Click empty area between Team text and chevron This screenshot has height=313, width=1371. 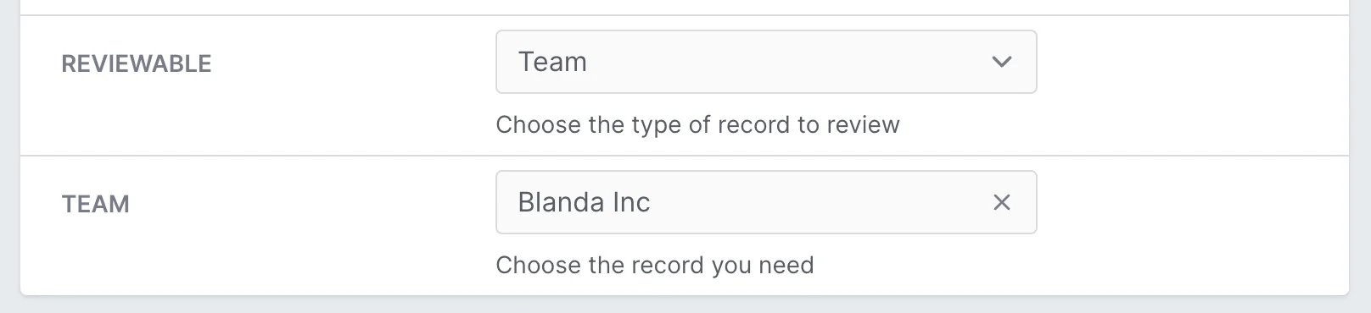[789, 62]
